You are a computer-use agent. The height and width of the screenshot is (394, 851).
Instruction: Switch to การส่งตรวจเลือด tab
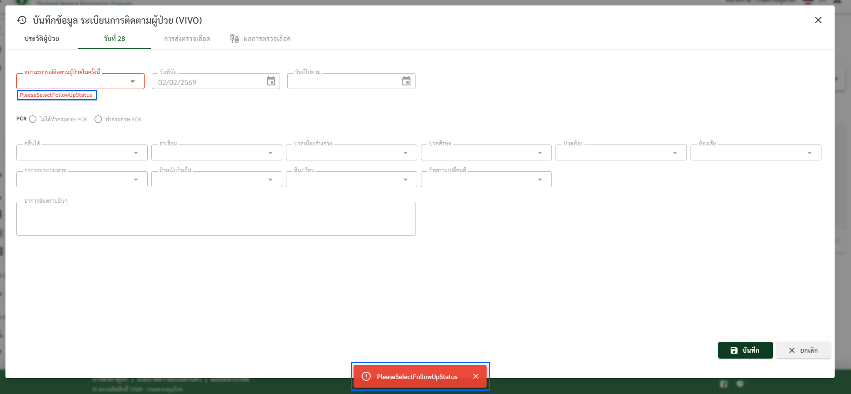tap(187, 39)
